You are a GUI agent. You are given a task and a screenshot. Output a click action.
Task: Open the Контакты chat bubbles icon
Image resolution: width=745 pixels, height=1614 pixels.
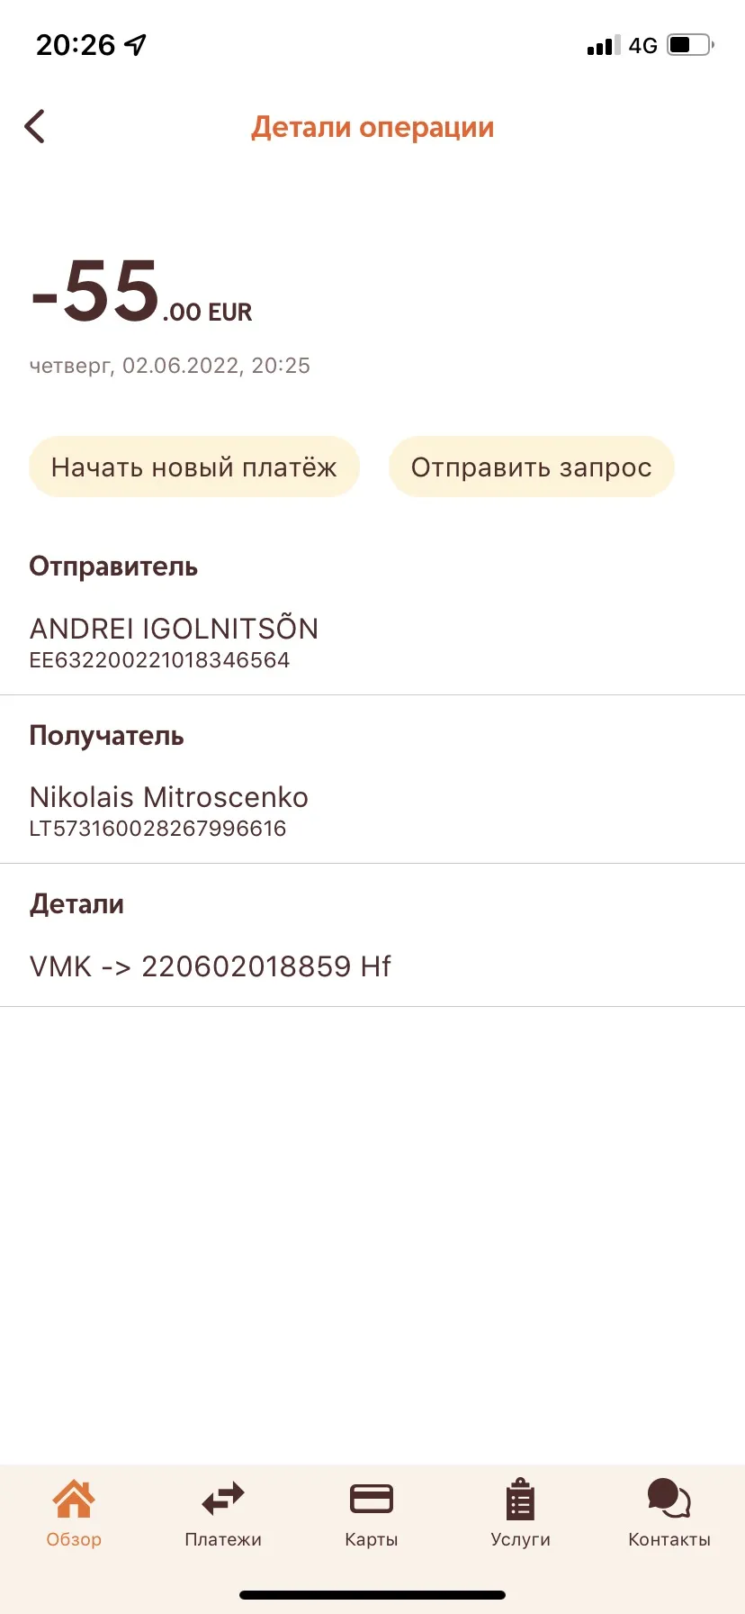[669, 1500]
